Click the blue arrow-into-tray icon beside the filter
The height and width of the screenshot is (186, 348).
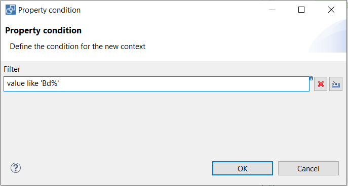[x=336, y=84]
